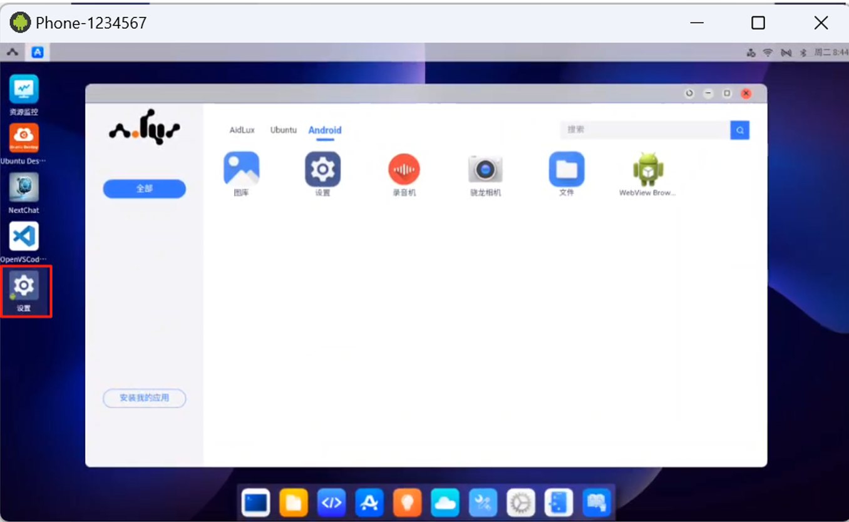Image resolution: width=849 pixels, height=522 pixels.
Task: Click the refresh button in app window title bar
Action: point(689,93)
